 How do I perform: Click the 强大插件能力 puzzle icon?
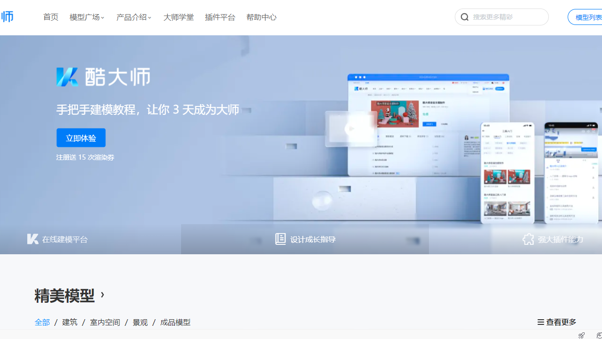(x=528, y=239)
